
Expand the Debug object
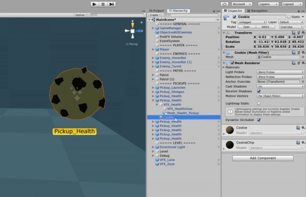pos(153,156)
